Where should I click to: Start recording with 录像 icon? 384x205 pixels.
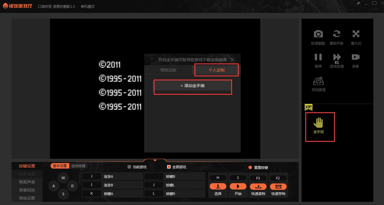click(x=356, y=57)
